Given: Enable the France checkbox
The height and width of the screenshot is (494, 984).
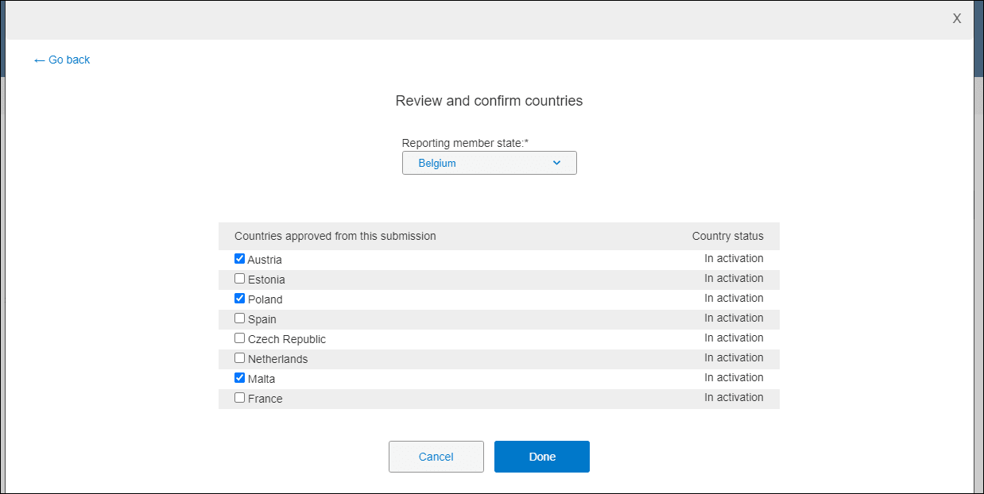Looking at the screenshot, I should pos(239,397).
